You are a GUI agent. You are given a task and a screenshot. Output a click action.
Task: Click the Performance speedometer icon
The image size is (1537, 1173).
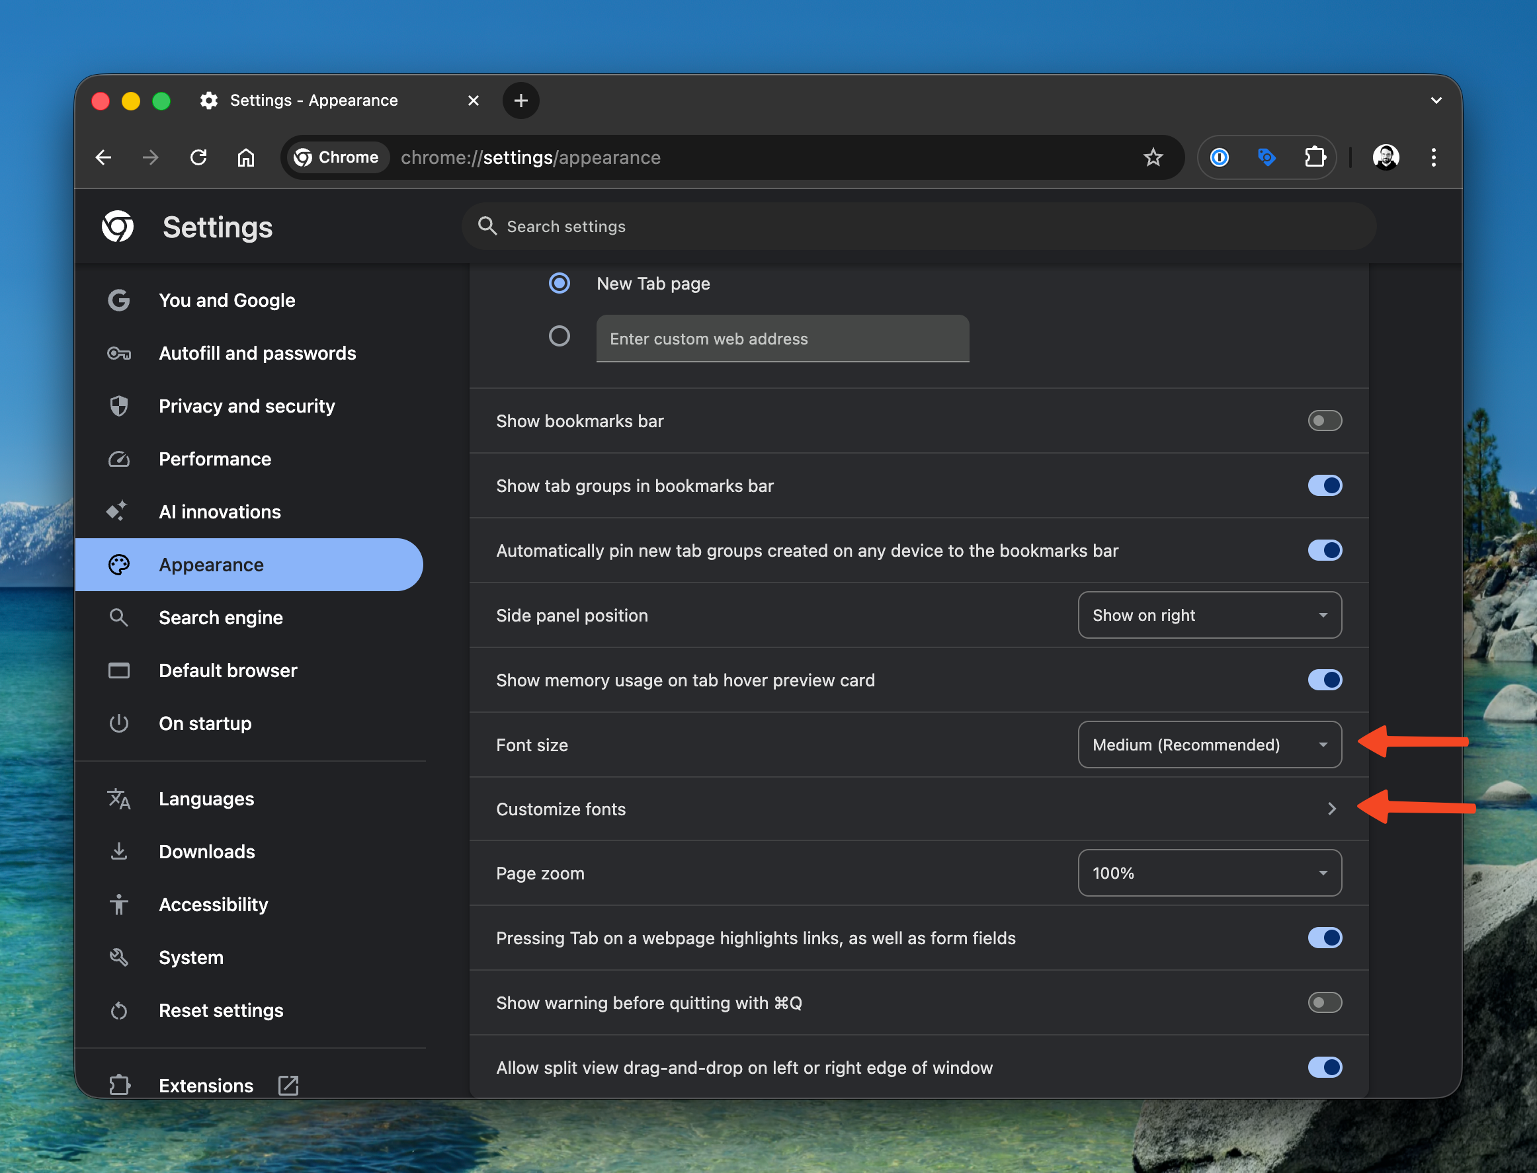click(119, 459)
